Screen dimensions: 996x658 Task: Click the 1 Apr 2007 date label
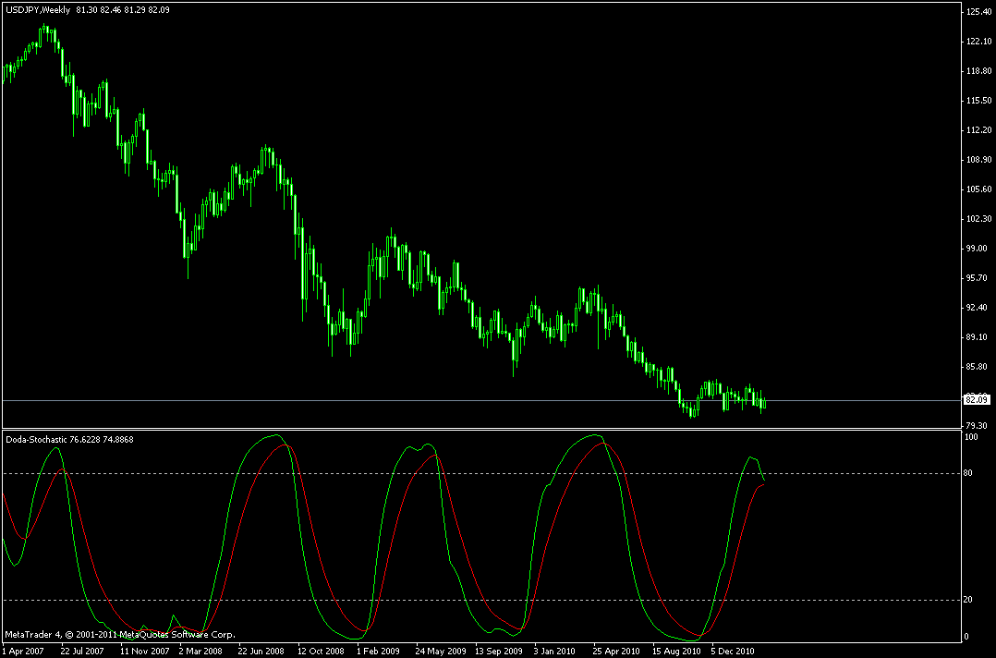[x=24, y=651]
